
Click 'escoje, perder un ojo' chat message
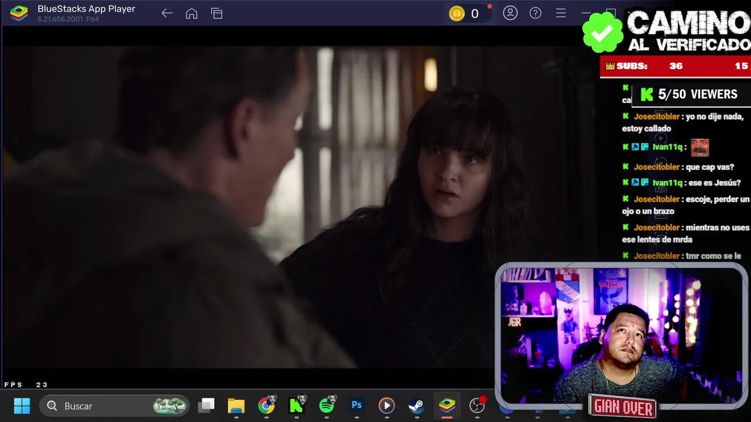(x=686, y=205)
